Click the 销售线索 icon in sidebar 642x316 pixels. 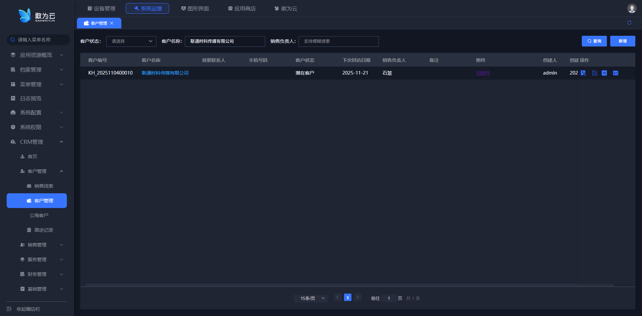pos(29,186)
